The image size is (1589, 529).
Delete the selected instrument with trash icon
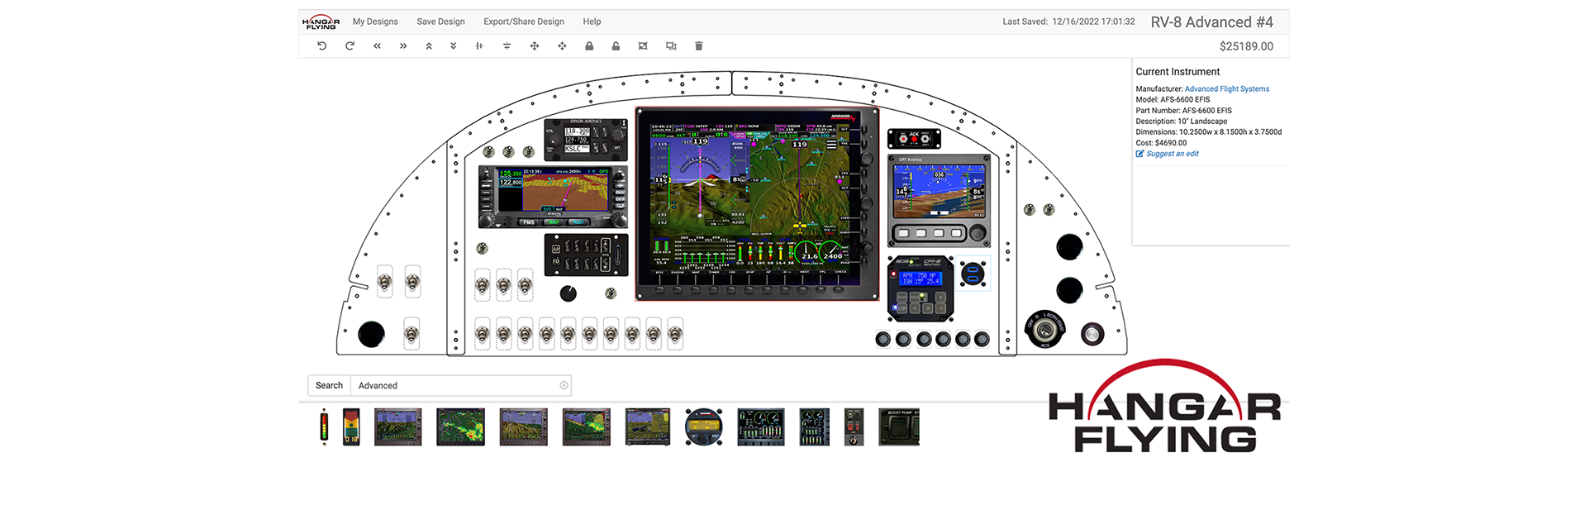pyautogui.click(x=699, y=46)
